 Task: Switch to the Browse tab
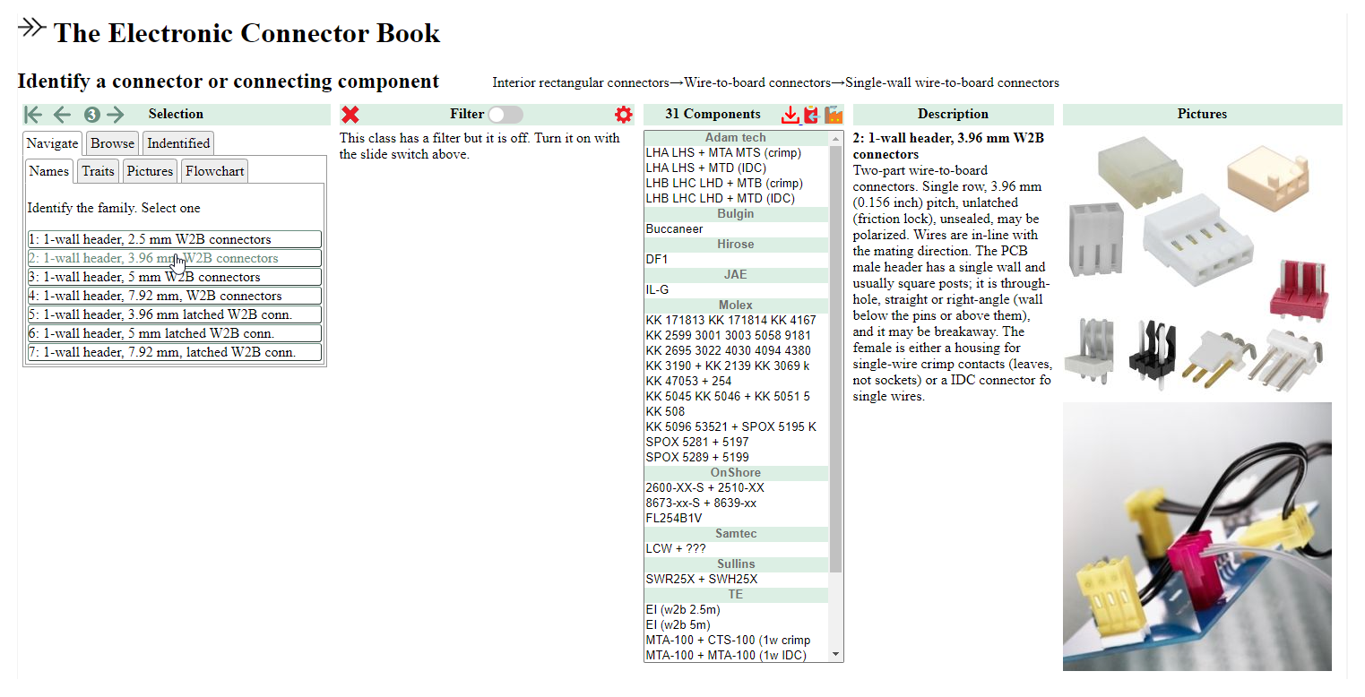point(112,143)
